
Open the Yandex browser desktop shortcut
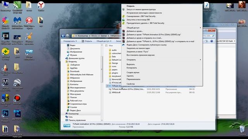pyautogui.click(x=41, y=6)
